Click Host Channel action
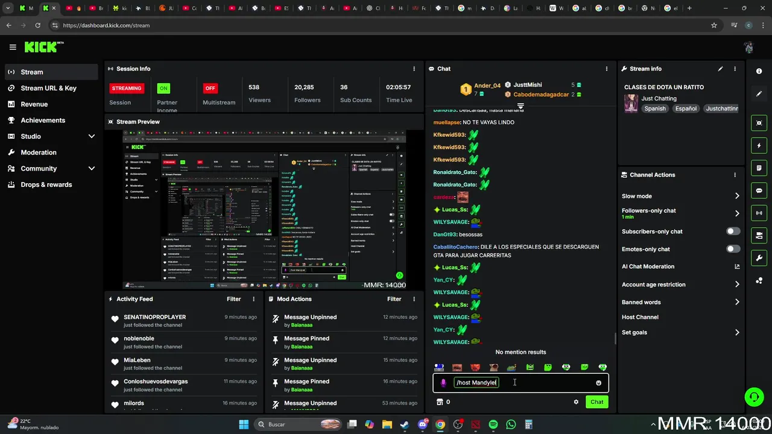Viewport: 772px width, 434px height. click(640, 317)
